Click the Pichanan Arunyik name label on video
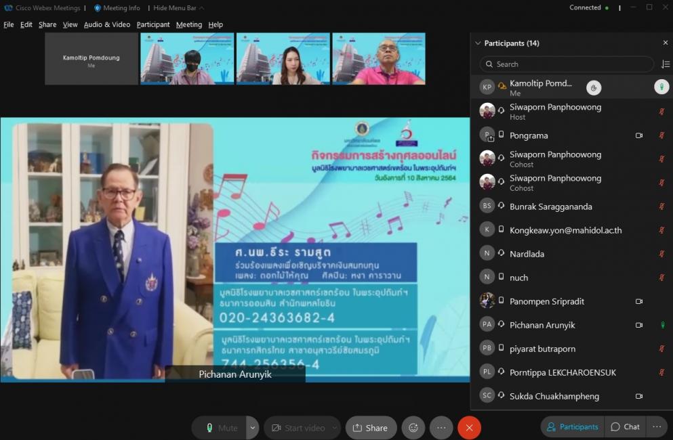The width and height of the screenshot is (673, 440). click(x=235, y=374)
